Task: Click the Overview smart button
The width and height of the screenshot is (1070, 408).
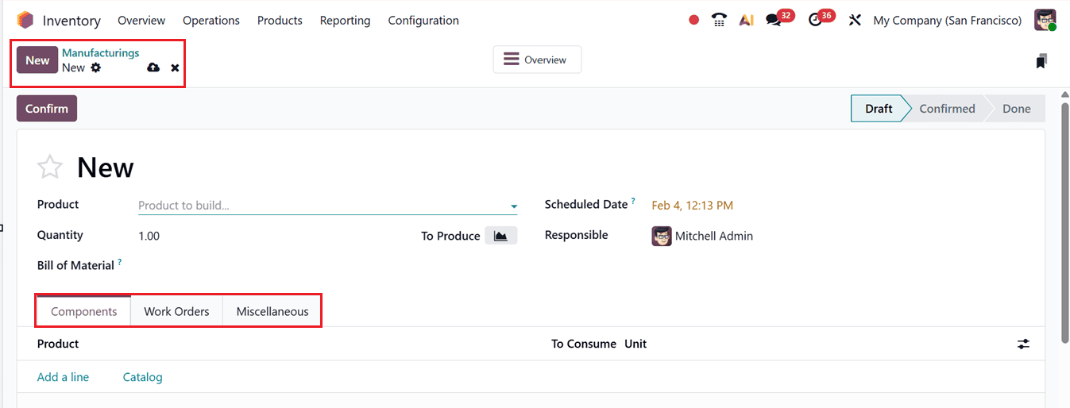Action: (537, 60)
